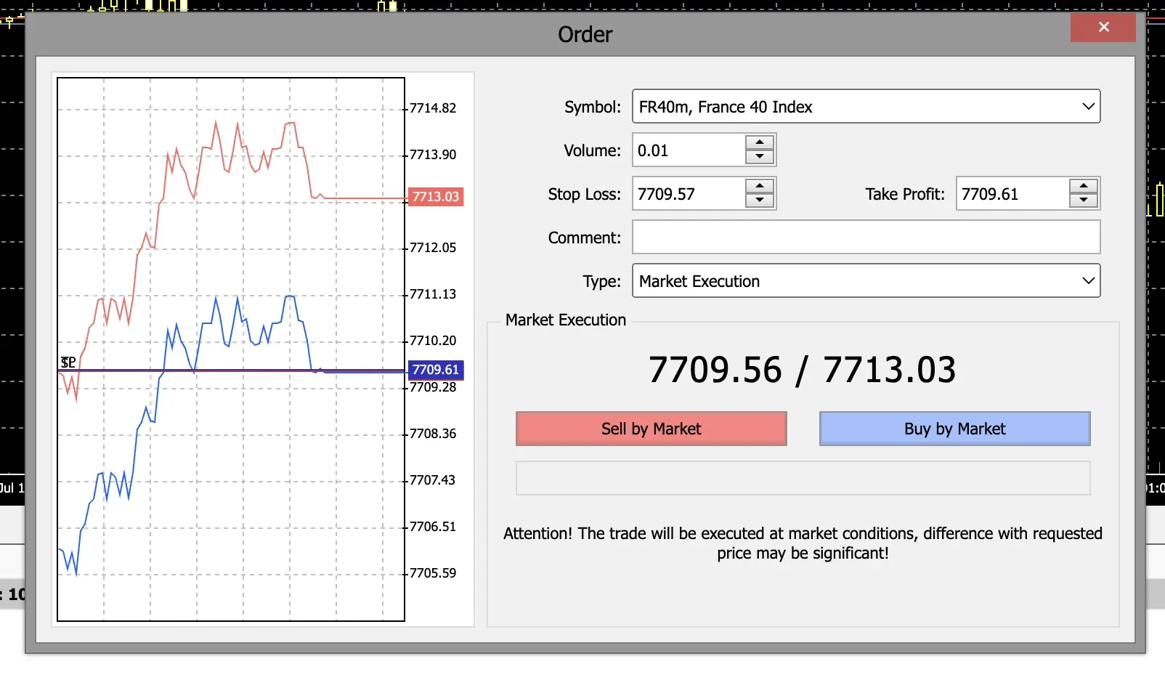Viewport: 1165px width, 680px height.
Task: Expand the Type dropdown Market Execution
Action: point(866,281)
